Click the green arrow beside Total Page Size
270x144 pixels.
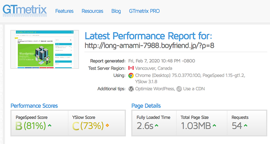[214, 125]
